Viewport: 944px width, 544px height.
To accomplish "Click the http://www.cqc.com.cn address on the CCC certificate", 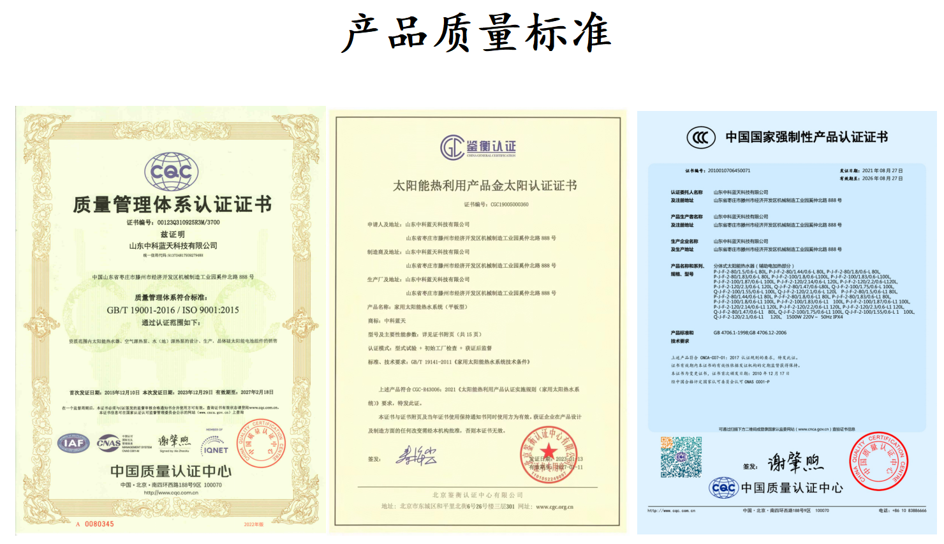I will tap(671, 511).
